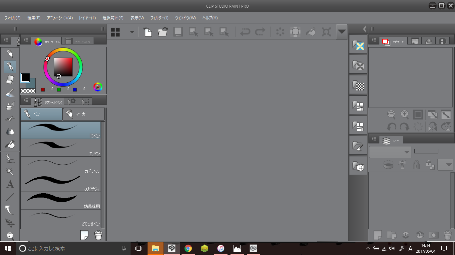Screen dimensions: 455x255
Task: Open the 3D cube material folder
Action: [x=358, y=165]
